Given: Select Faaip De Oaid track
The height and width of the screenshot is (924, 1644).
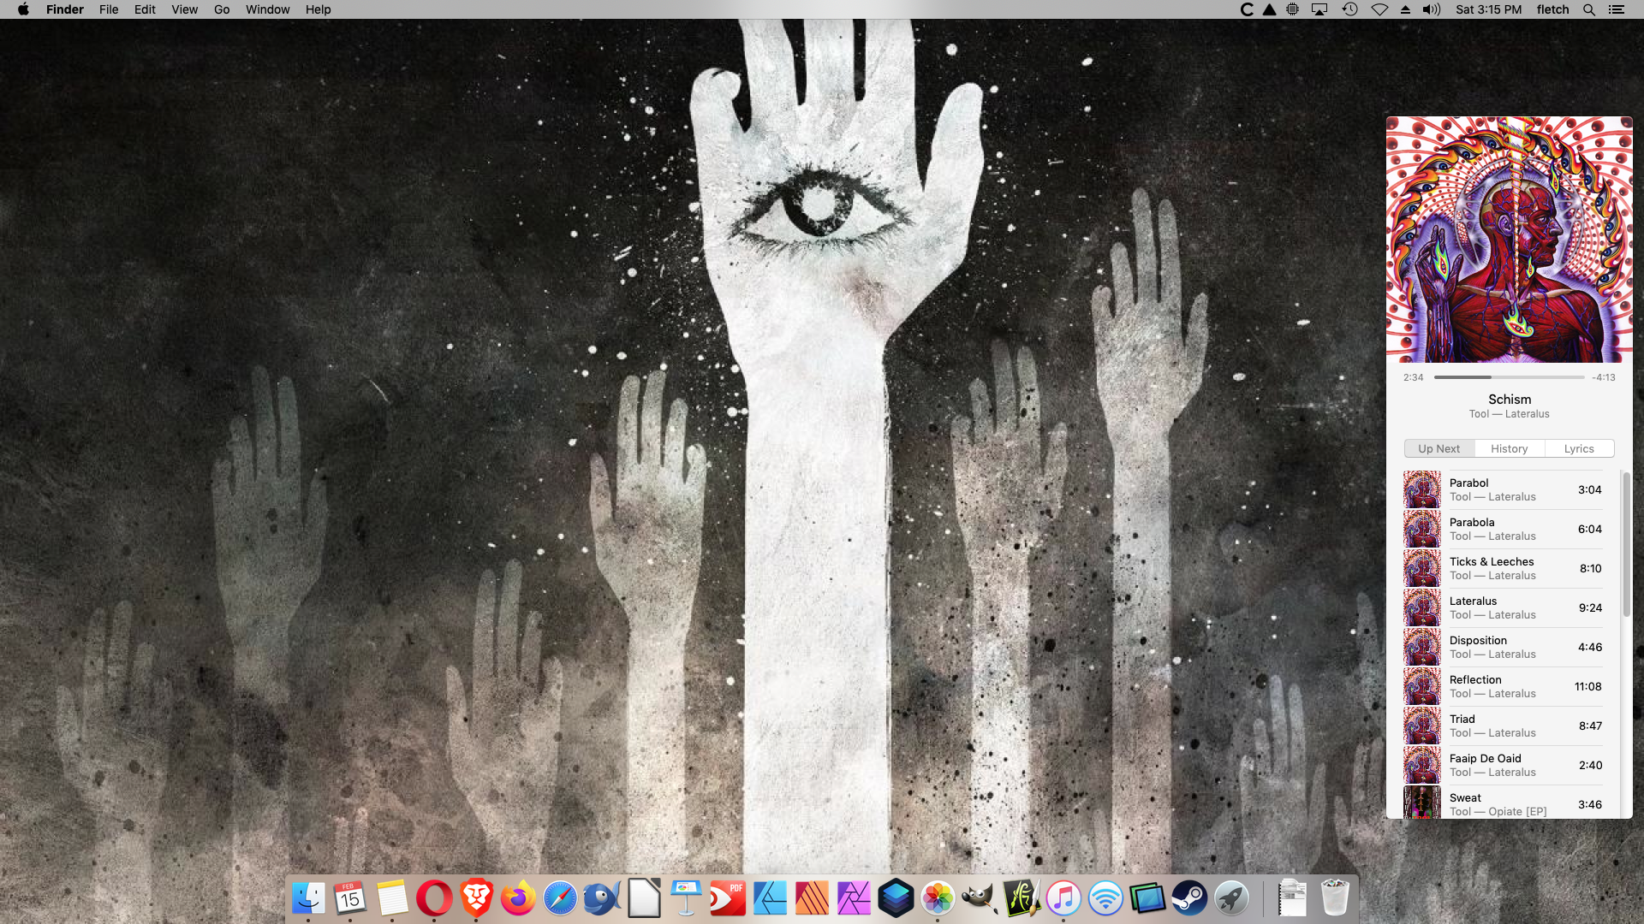Looking at the screenshot, I should coord(1504,765).
